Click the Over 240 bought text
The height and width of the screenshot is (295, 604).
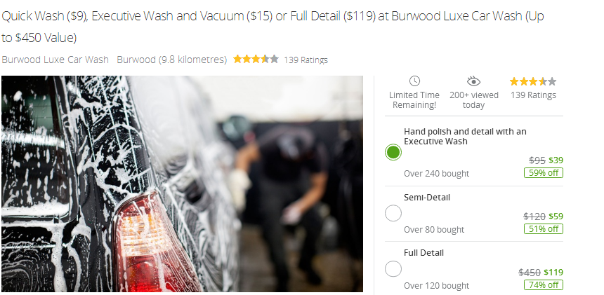tap(436, 174)
